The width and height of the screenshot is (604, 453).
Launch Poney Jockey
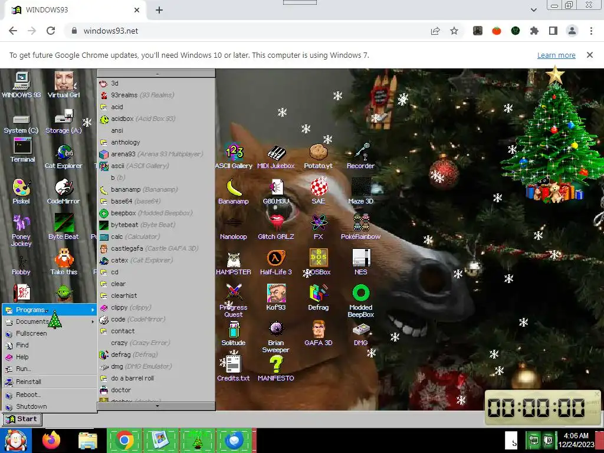point(21,231)
